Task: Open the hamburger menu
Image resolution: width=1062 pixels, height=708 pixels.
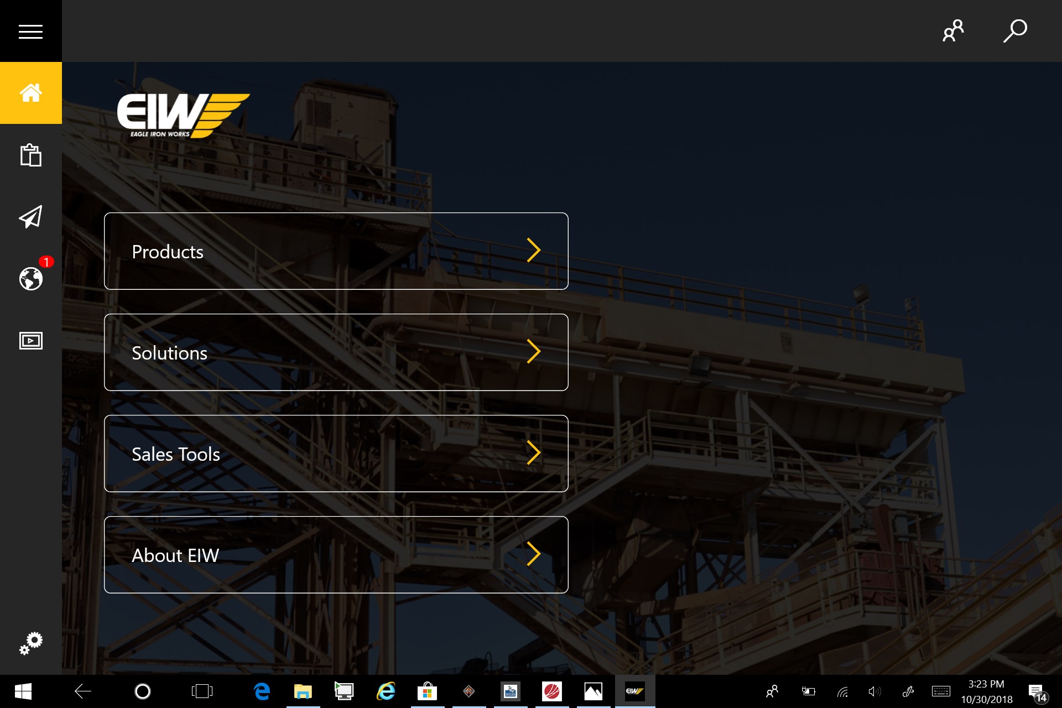Action: point(30,32)
